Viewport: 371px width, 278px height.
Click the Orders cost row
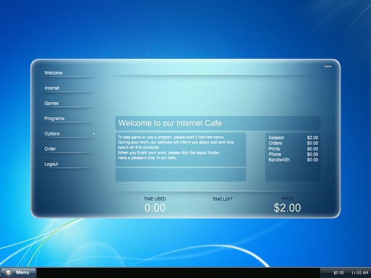pyautogui.click(x=293, y=143)
